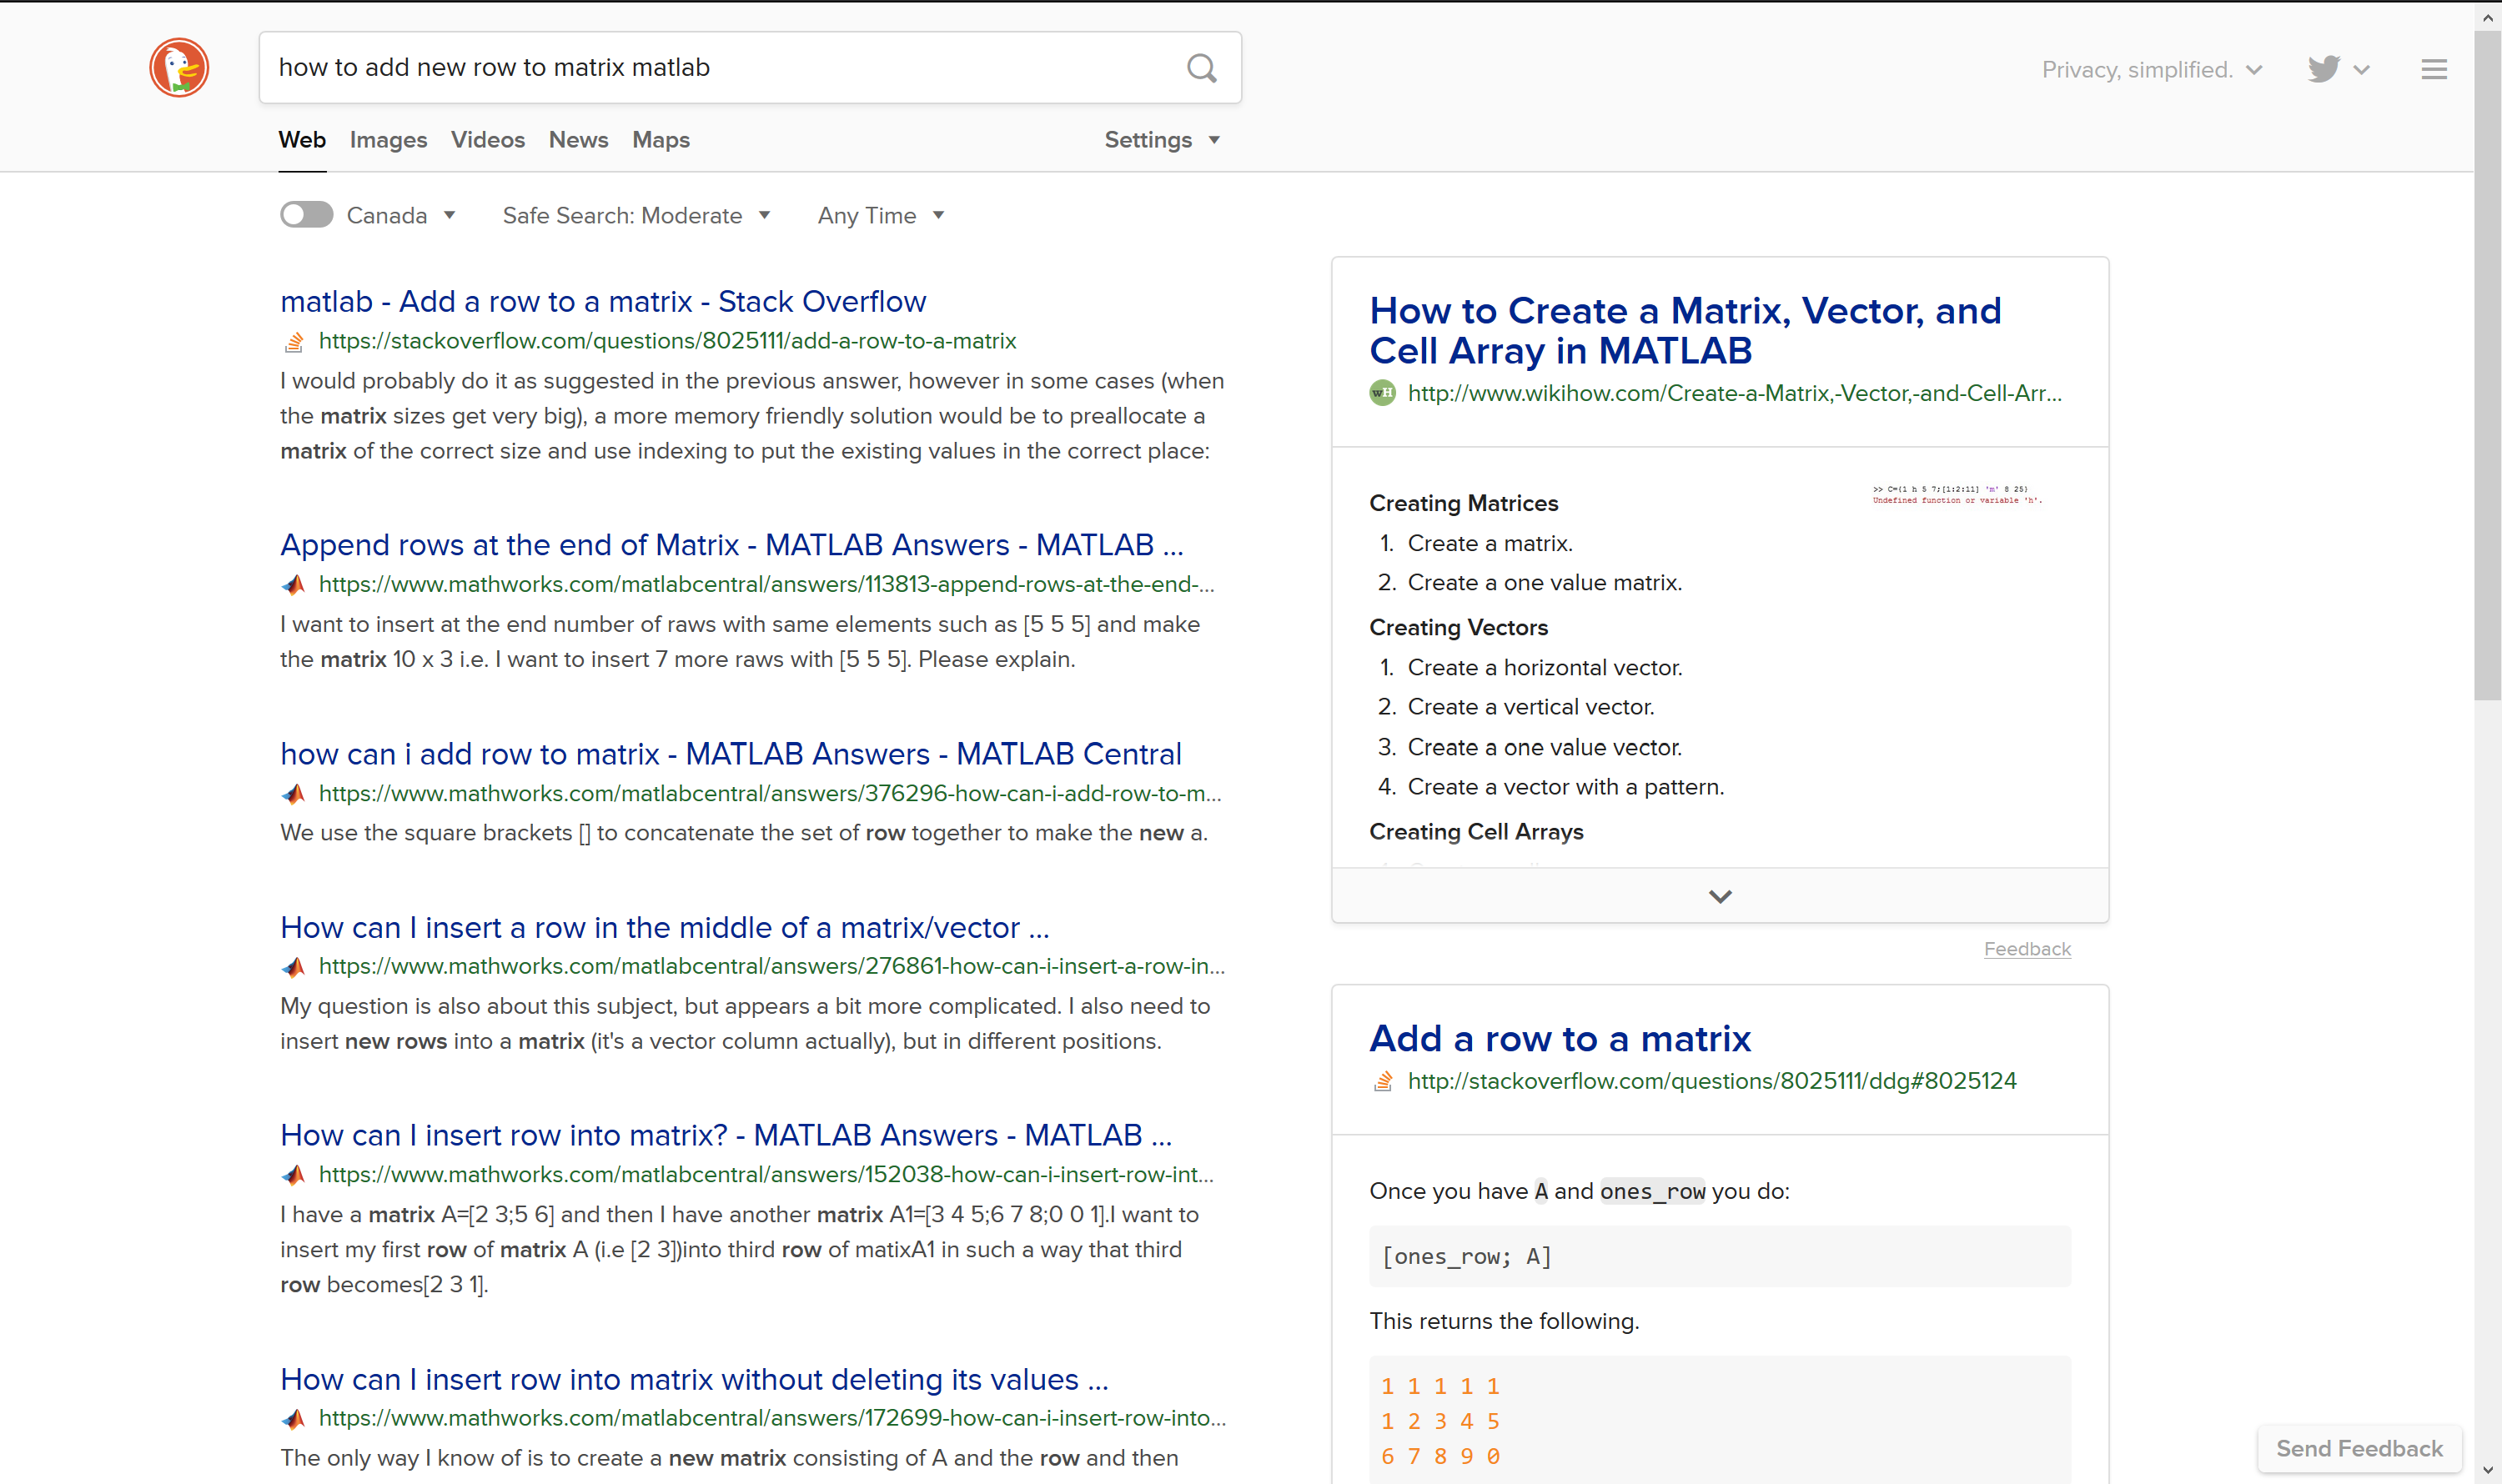Click inside the search input field
The height and width of the screenshot is (1484, 2502).
pos(701,67)
